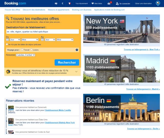This screenshot has width=164, height=138.
Task: Open the Découvrir des destinations tab
Action: pos(34,10)
